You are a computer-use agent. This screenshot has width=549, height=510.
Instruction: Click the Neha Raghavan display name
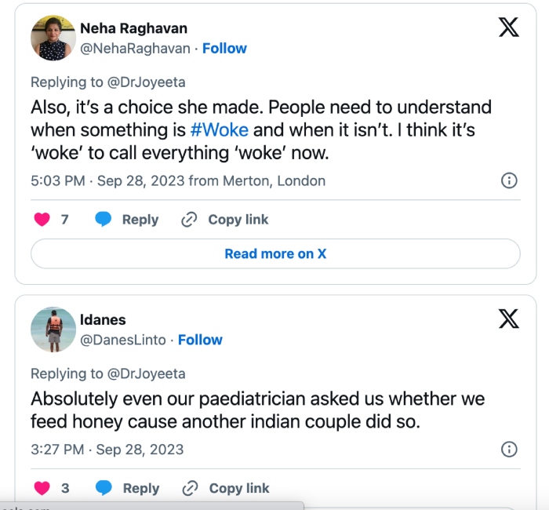click(x=133, y=28)
